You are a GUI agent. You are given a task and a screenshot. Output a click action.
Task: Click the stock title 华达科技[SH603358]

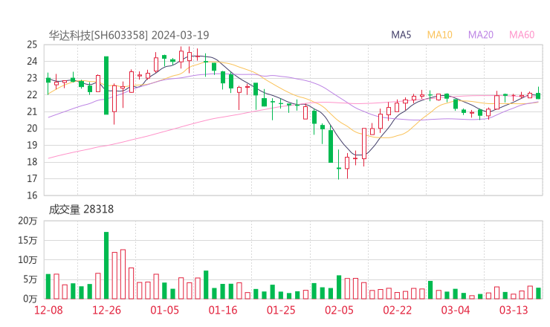(x=98, y=35)
